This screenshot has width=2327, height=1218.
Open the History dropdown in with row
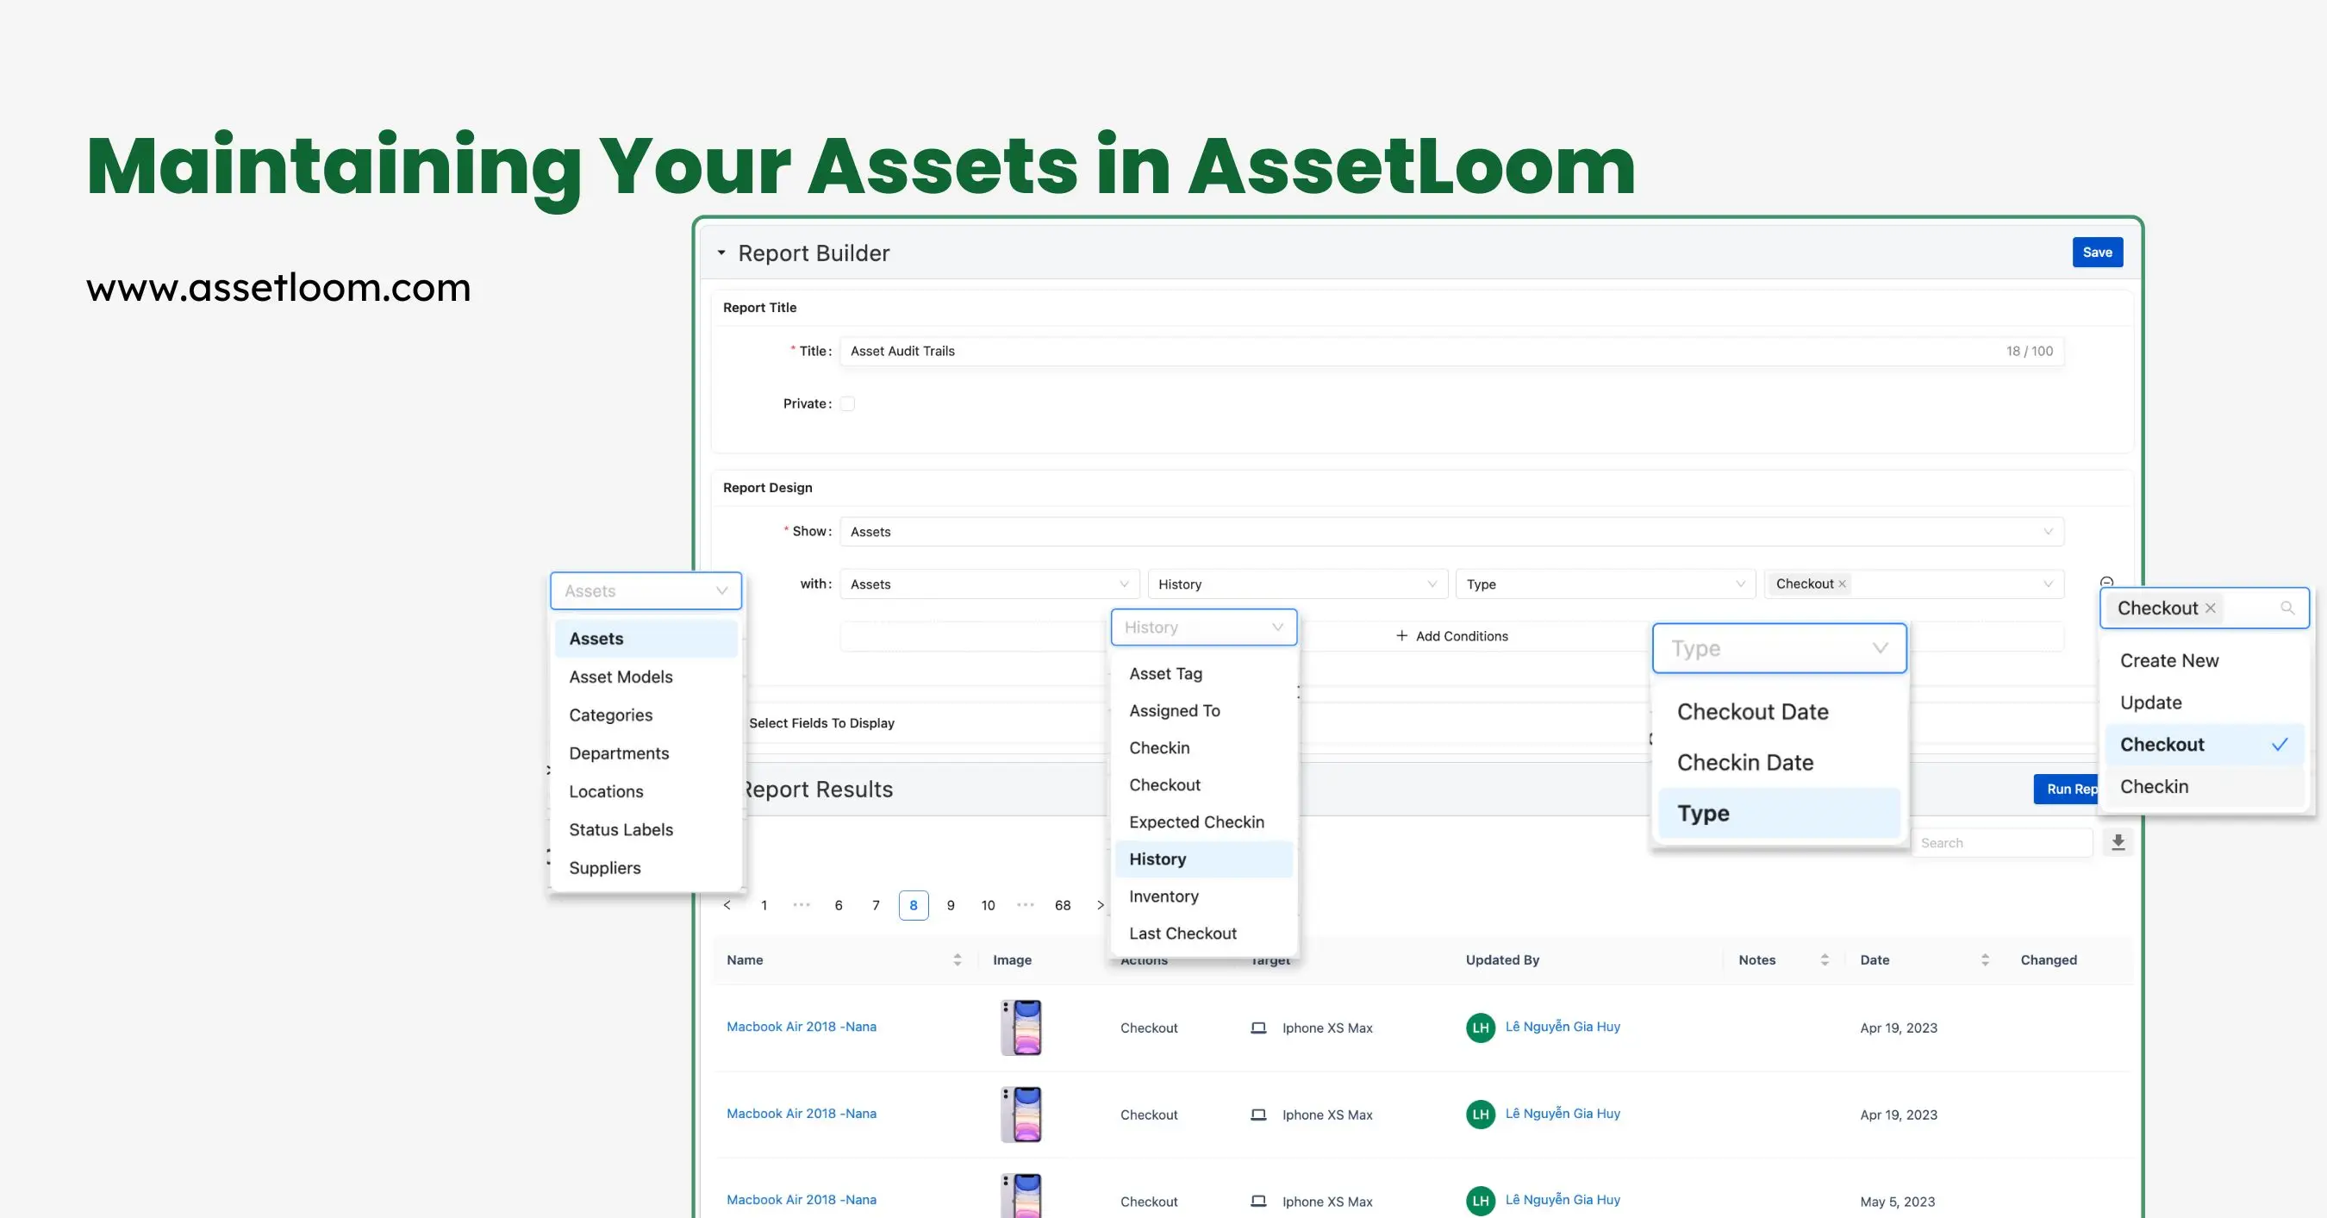pos(1297,584)
